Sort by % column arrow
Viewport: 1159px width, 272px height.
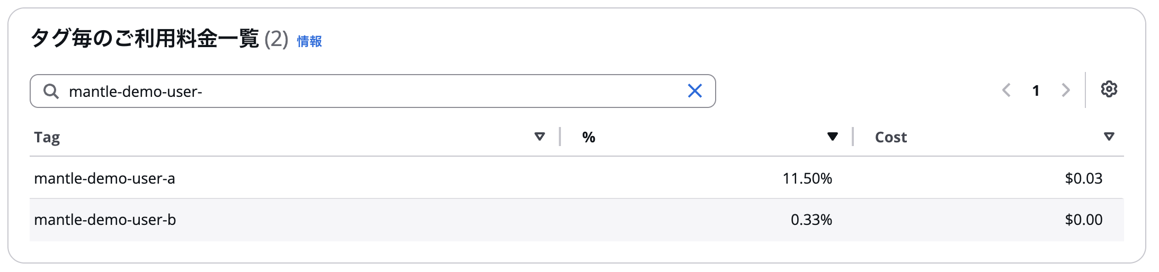[832, 137]
